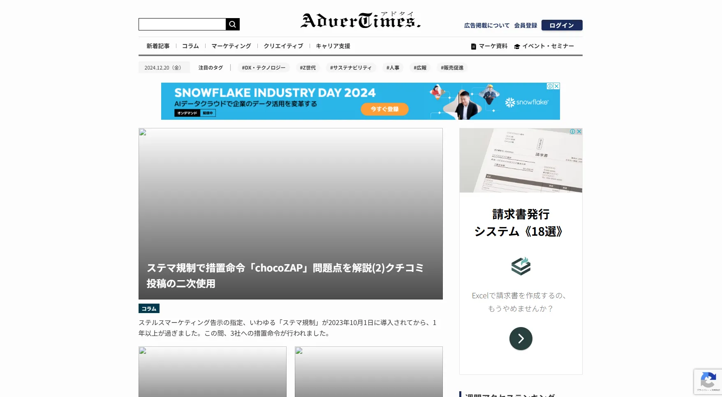The height and width of the screenshot is (397, 722).
Task: Select the #Z世代 tag
Action: [x=308, y=67]
